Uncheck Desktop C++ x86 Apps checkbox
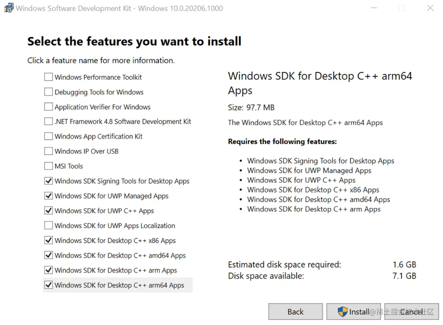This screenshot has height=325, width=443. (x=48, y=240)
